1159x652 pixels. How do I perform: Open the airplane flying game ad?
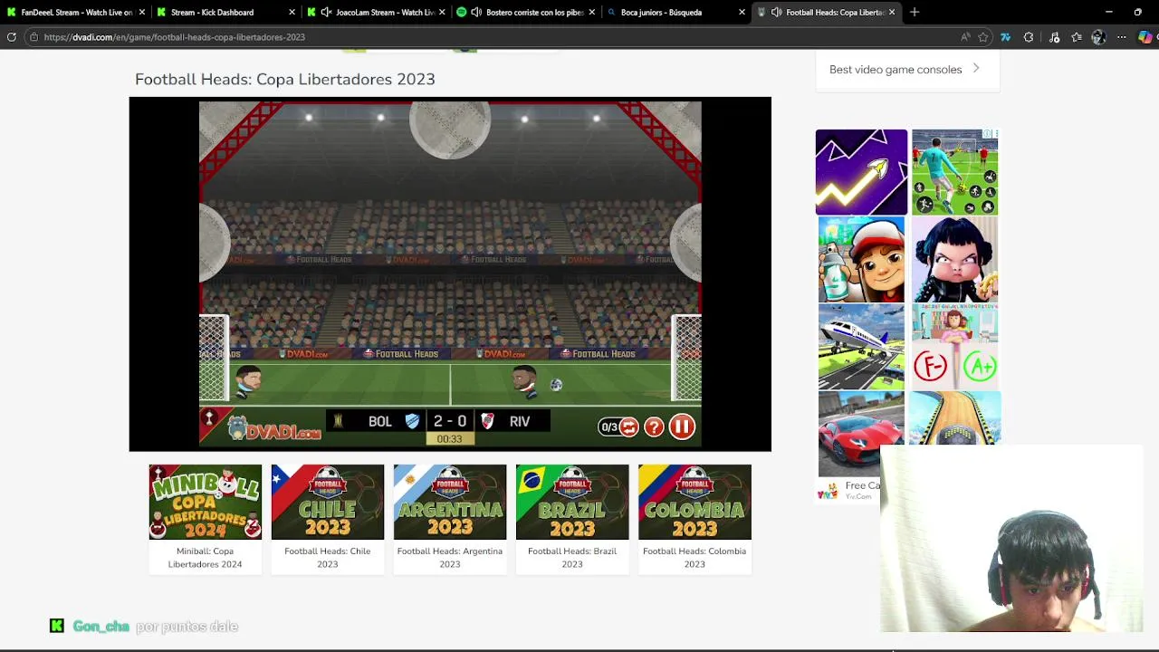(x=861, y=347)
